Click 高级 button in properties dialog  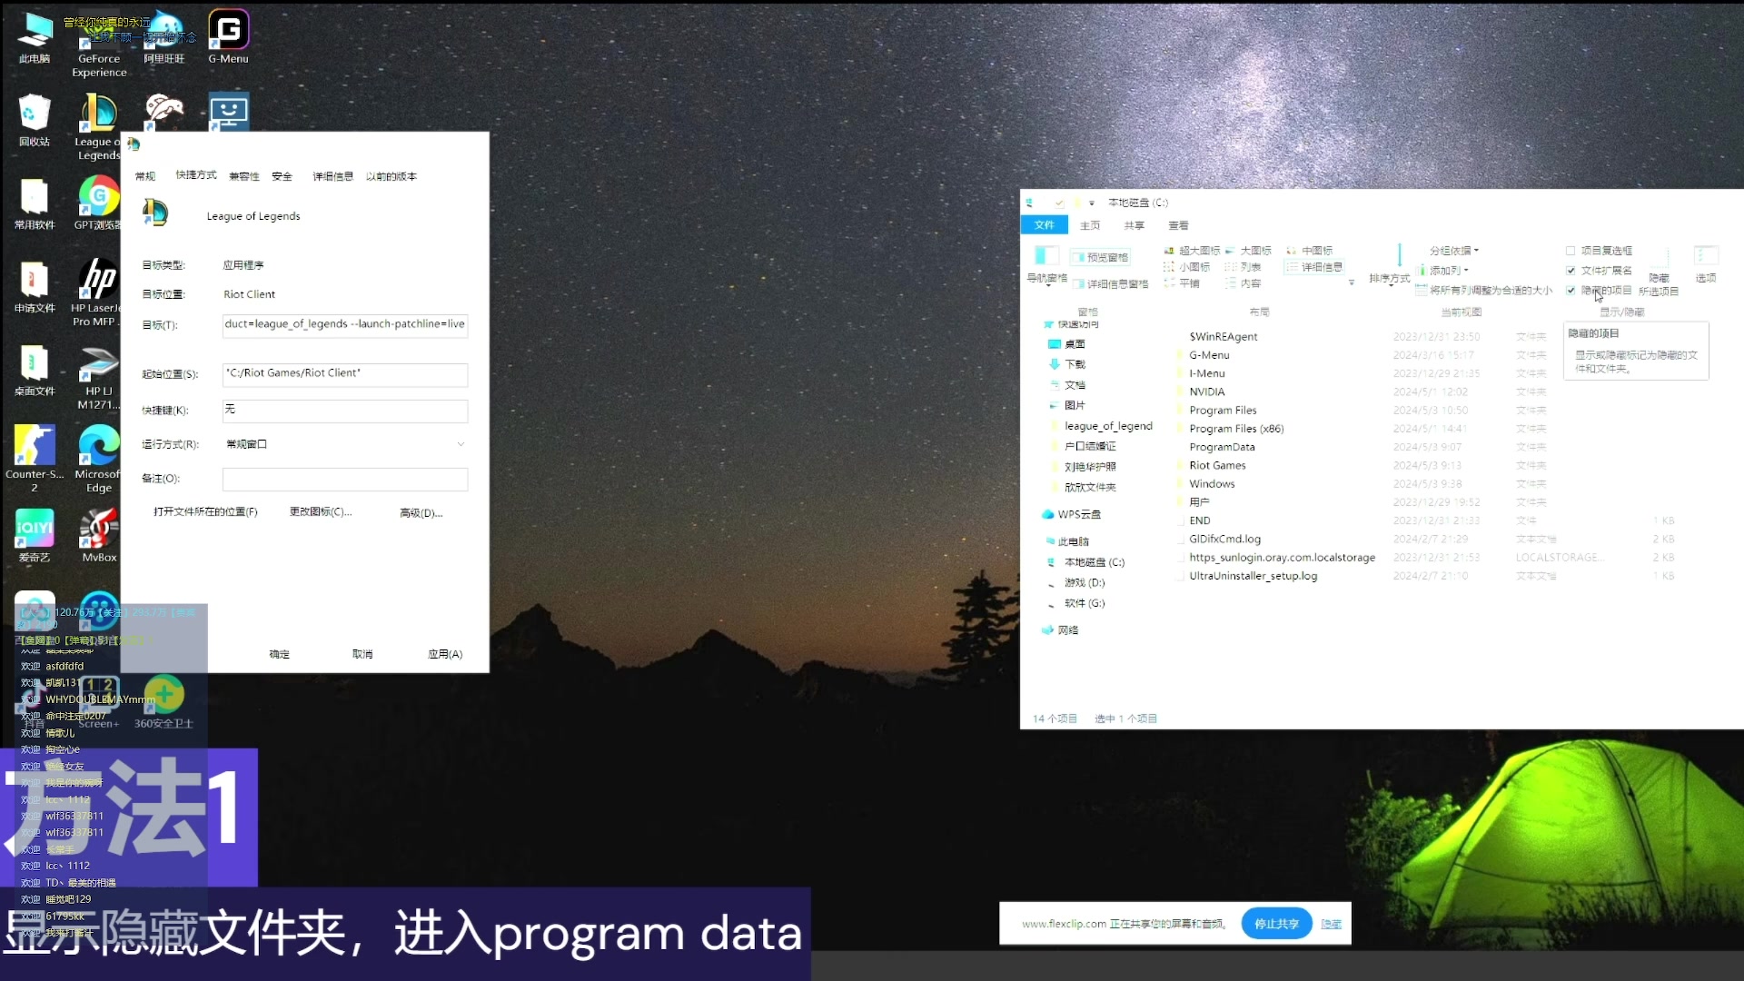(421, 513)
